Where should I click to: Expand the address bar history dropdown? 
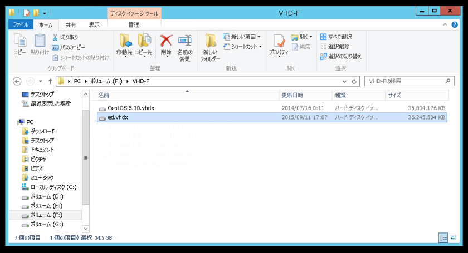coord(344,81)
